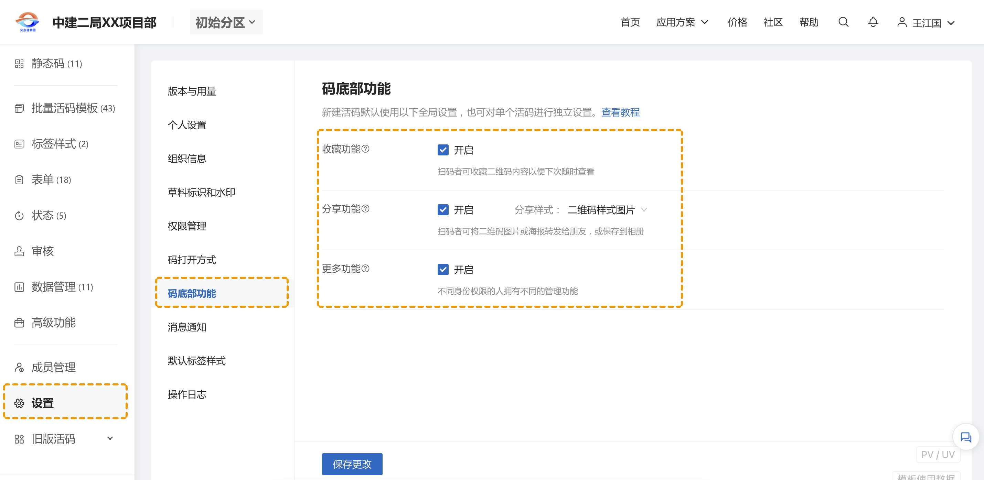Open 数据管理 (11) in sidebar
Screen dimensions: 984x480
coord(62,287)
